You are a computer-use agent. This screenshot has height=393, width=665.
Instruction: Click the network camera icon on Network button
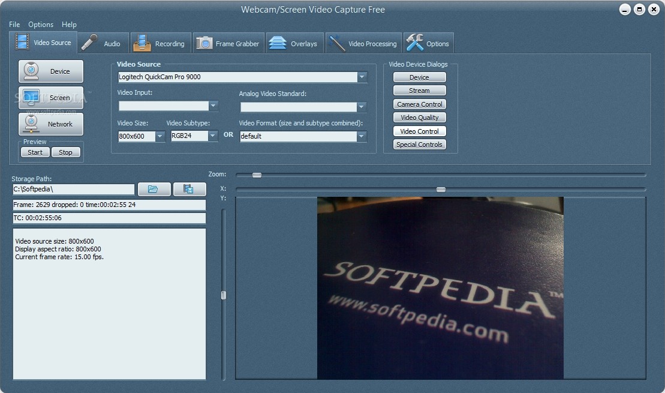pos(31,124)
